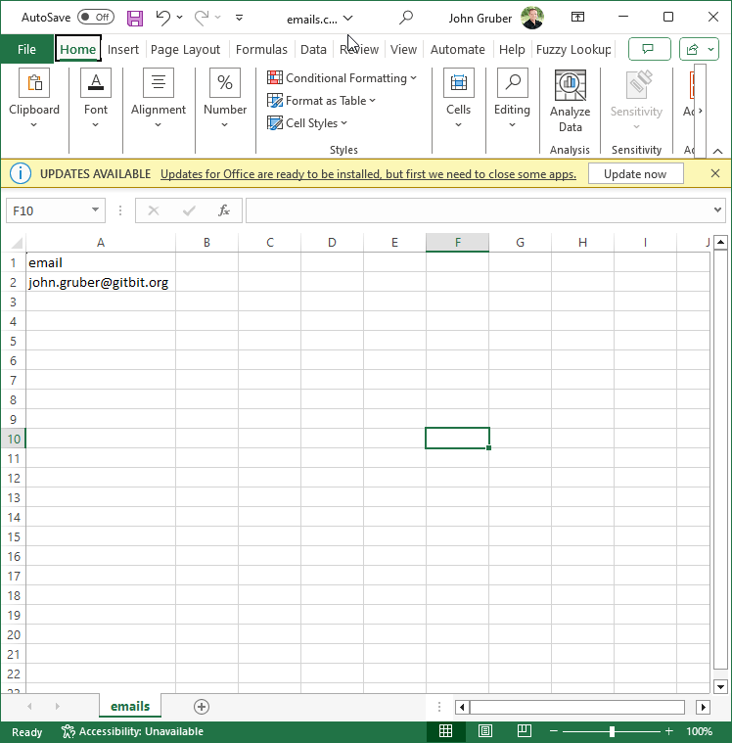Viewport: 732px width, 743px height.
Task: Save the workbook with the Save icon
Action: [135, 18]
